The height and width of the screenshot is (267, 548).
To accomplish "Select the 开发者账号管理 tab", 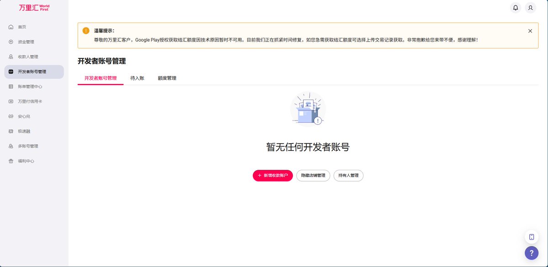I will pos(100,78).
